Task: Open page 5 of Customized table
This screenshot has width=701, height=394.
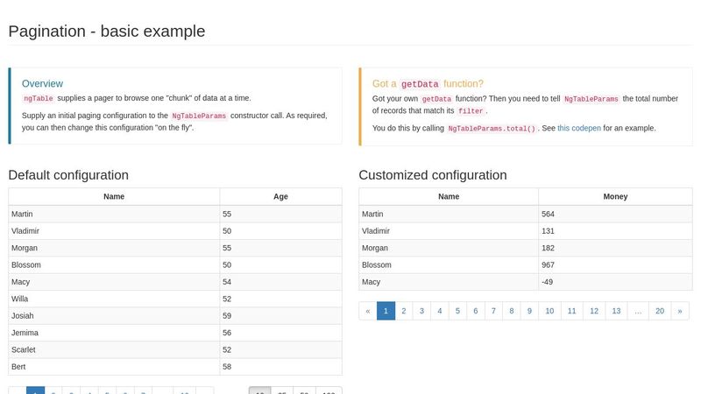Action: 457,311
